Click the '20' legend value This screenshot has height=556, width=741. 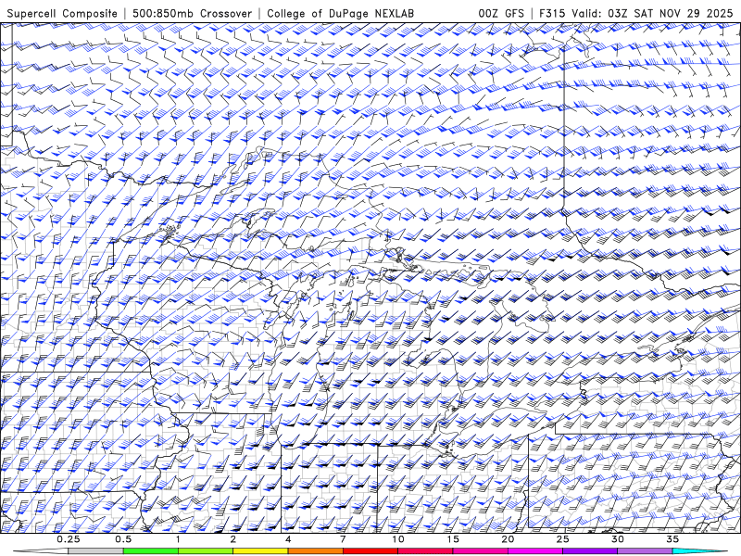[x=508, y=539]
